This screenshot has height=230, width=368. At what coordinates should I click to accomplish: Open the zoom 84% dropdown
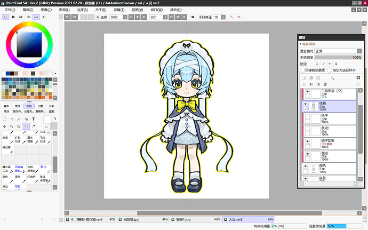click(125, 17)
